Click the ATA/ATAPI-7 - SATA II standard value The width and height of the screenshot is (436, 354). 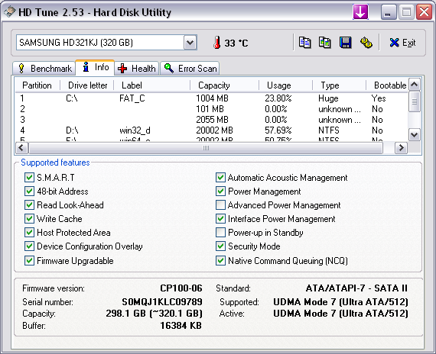point(356,288)
